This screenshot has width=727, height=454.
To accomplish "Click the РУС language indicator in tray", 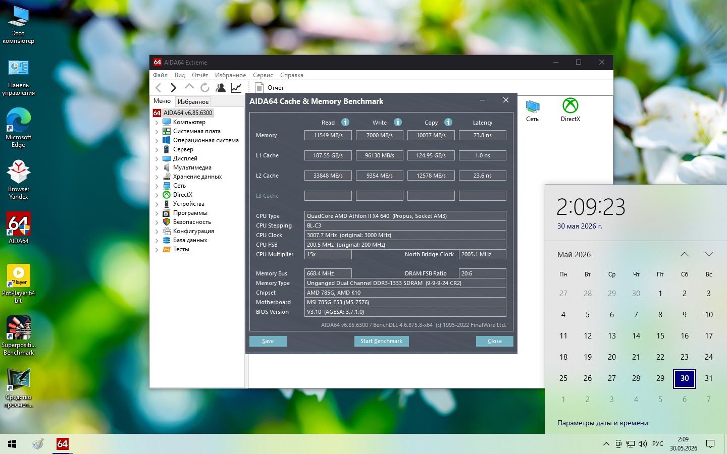I will (658, 444).
